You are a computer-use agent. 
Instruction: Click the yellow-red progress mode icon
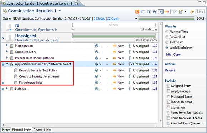point(167,12)
